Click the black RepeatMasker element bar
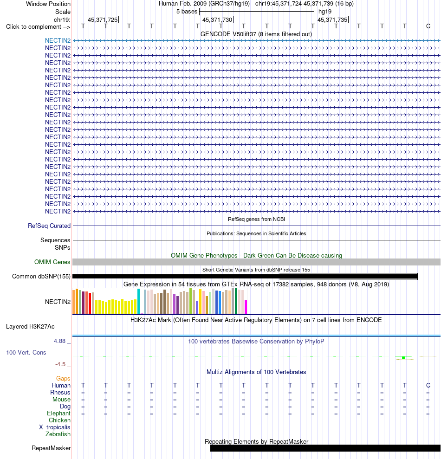Viewport: 441px width, 459px height. point(325,448)
